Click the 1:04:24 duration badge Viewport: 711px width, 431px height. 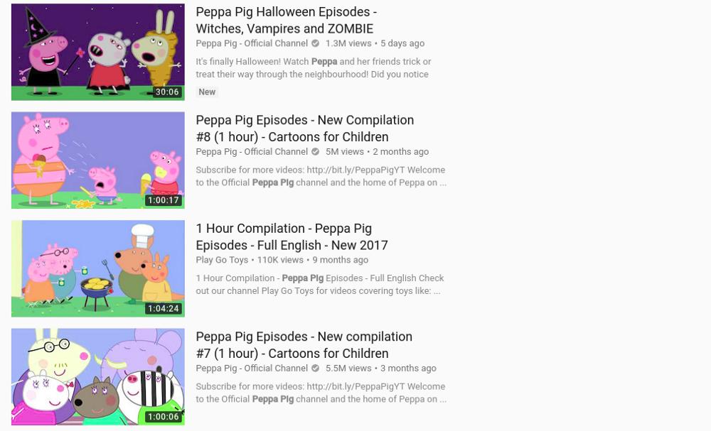[164, 308]
